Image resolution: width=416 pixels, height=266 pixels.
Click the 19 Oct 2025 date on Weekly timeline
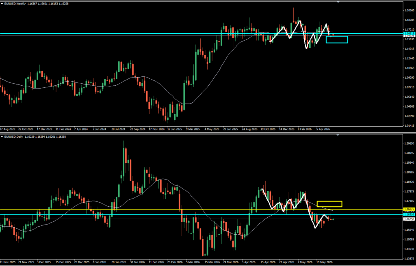(x=268, y=130)
